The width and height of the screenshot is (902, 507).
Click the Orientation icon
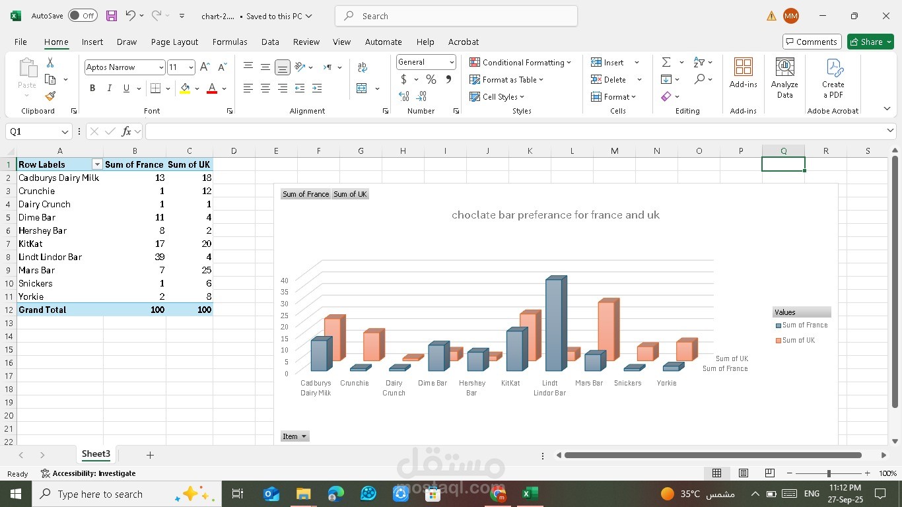pos(300,67)
